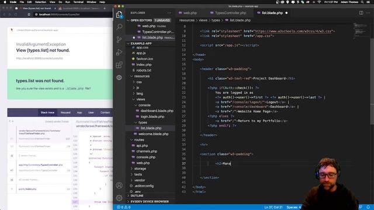Screen dimensions: 374x210
Task: Open the Selection menu in menu bar
Action: coord(40,2)
